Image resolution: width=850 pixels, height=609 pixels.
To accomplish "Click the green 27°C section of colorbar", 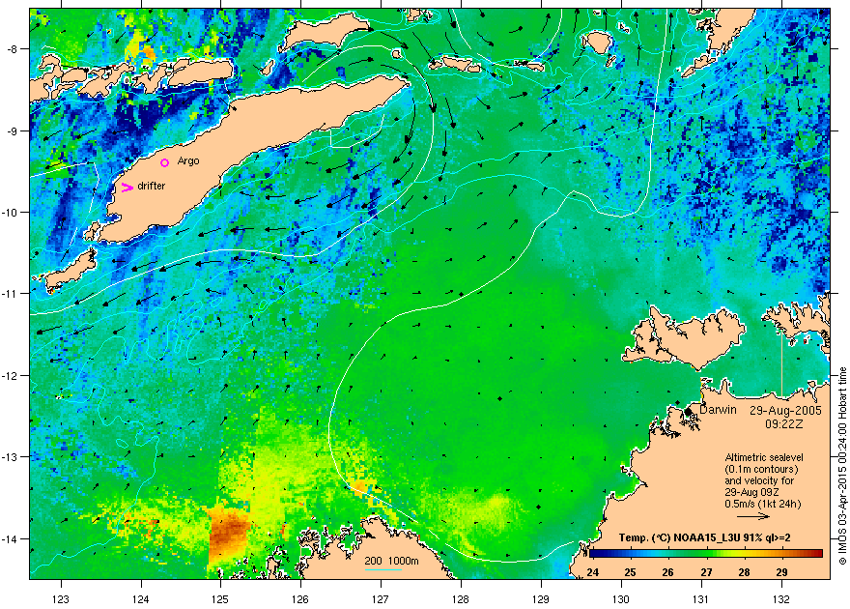I will click(x=706, y=554).
